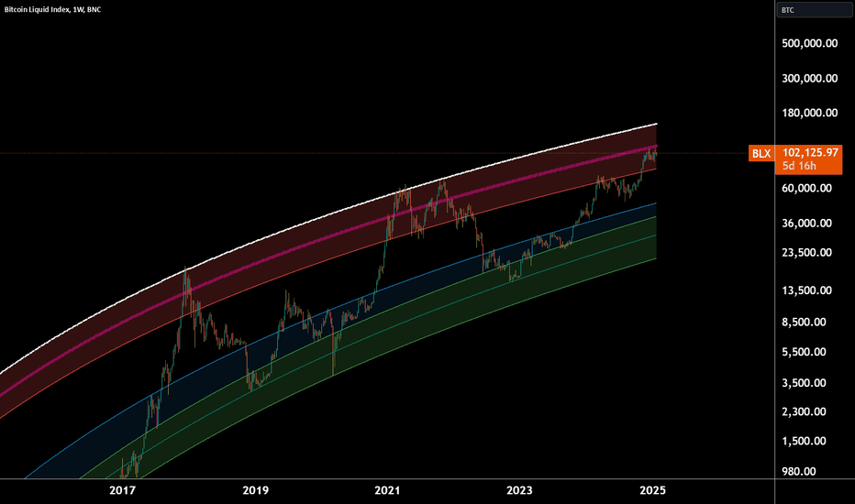Click the 980.00 price axis label
The width and height of the screenshot is (855, 504).
point(799,472)
